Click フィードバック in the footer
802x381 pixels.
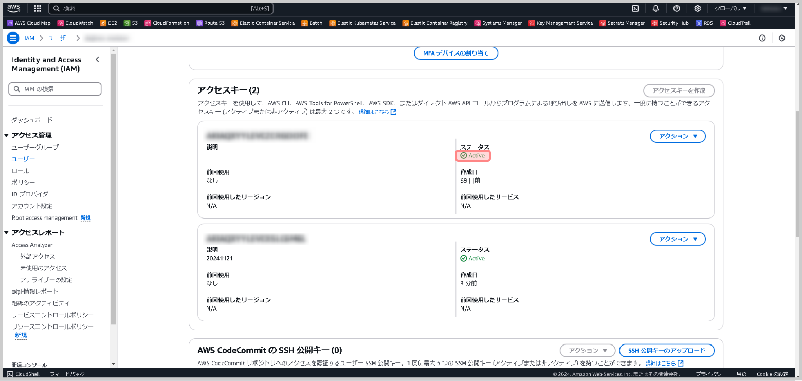coord(67,374)
